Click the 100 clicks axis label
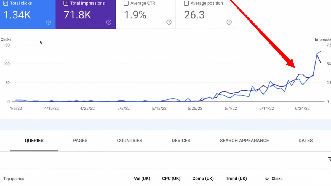The width and height of the screenshot is (331, 186). click(x=6, y=64)
